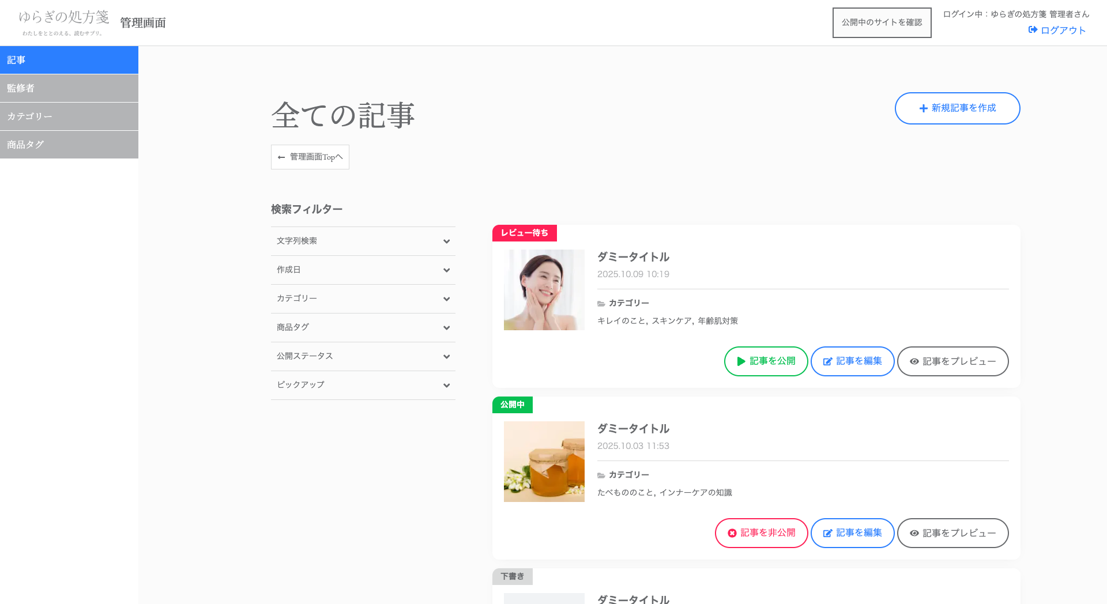Click the logout icon beside ログアウト
Viewport: 1107px width, 604px height.
(1033, 30)
